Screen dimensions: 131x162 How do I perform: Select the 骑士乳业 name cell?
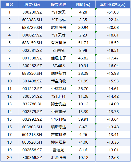coord(59,104)
